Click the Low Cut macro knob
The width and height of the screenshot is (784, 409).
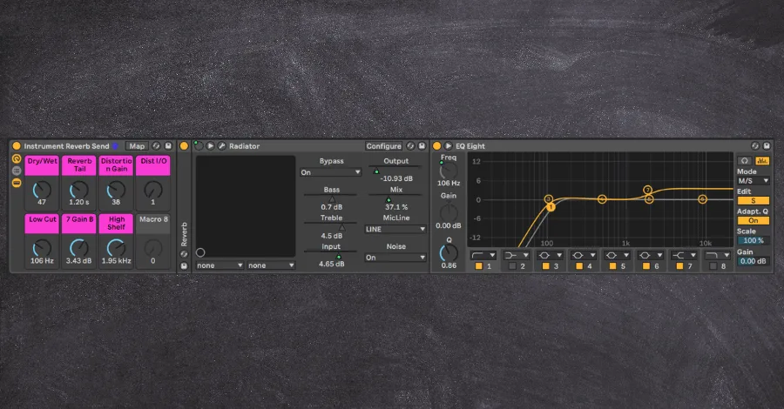(x=42, y=248)
